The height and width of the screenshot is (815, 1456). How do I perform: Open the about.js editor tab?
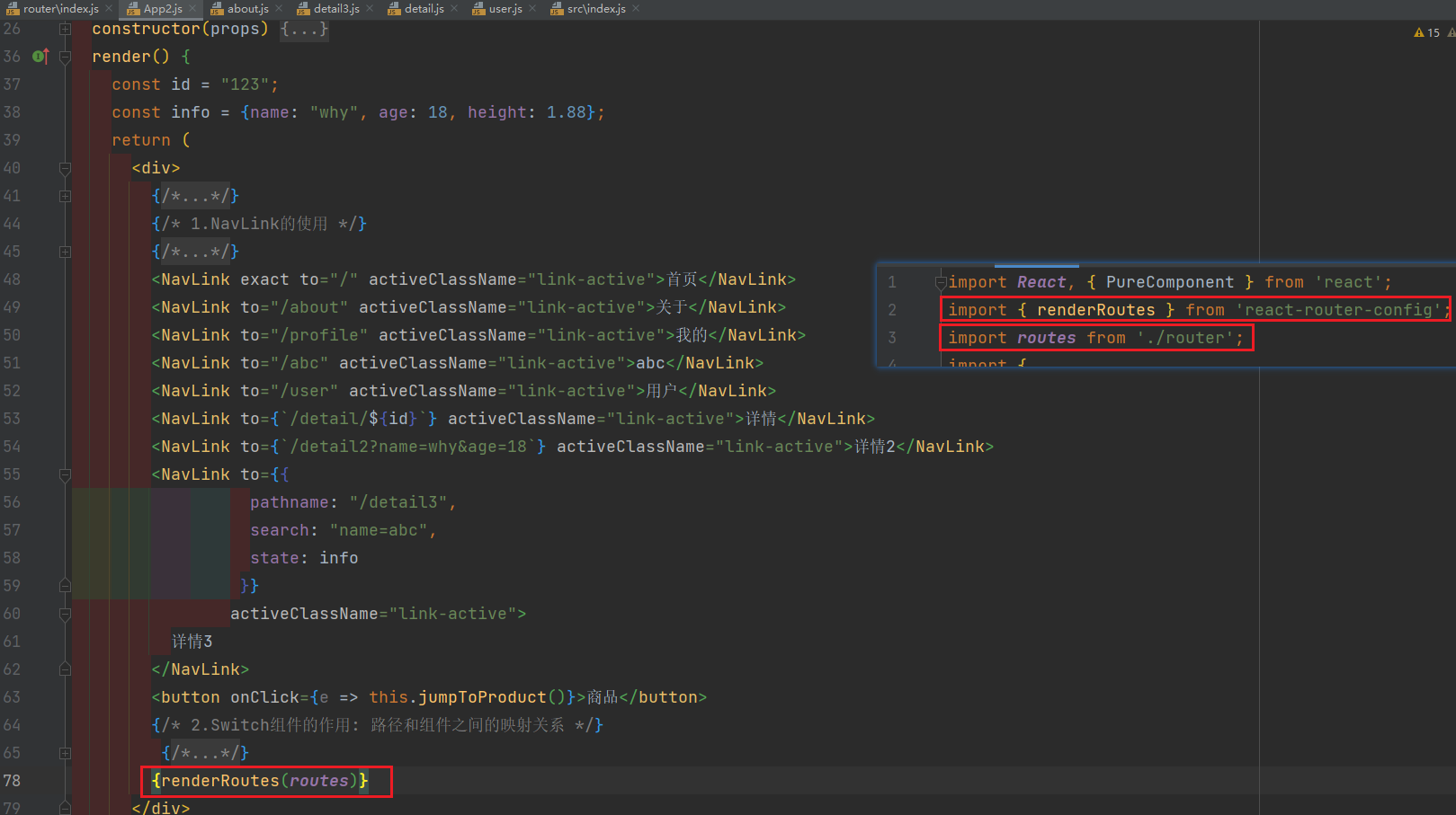(247, 9)
